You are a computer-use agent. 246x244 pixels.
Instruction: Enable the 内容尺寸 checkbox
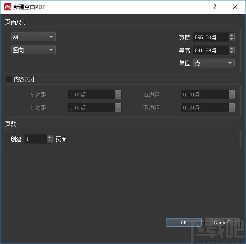click(9, 79)
